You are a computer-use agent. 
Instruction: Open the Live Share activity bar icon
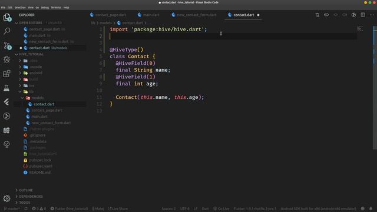tap(6, 130)
